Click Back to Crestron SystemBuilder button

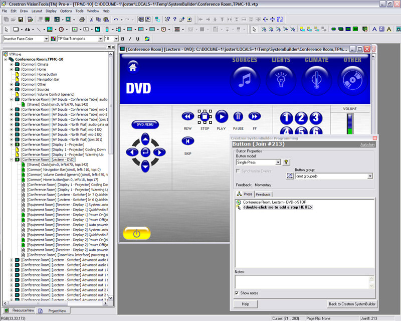(352, 304)
